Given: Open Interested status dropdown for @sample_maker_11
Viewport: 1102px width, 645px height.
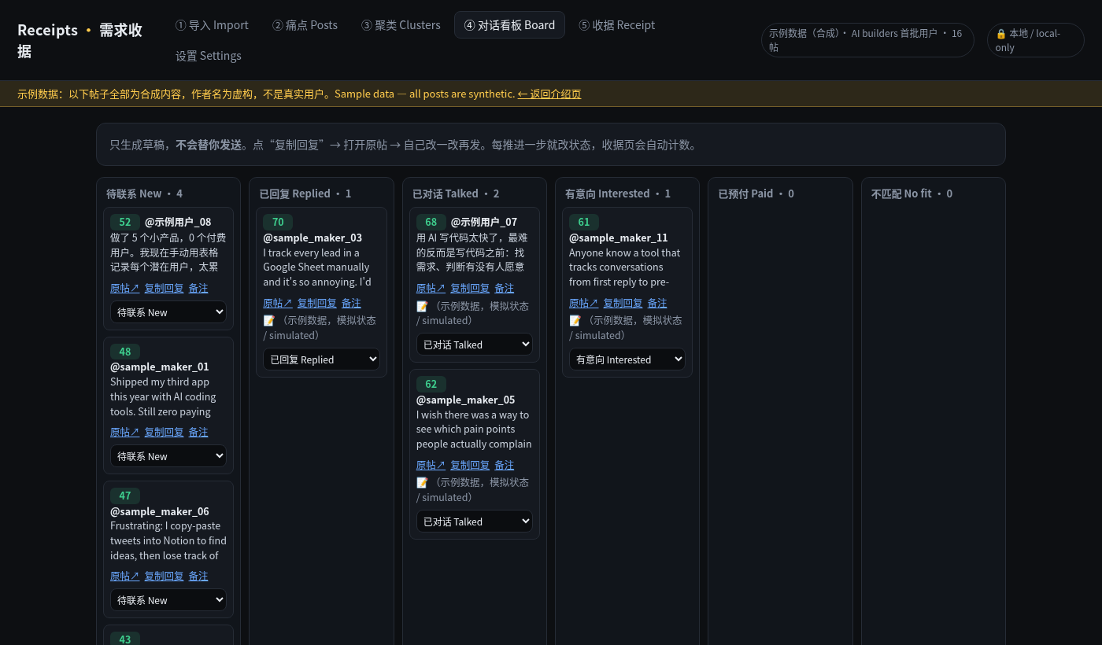Looking at the screenshot, I should pyautogui.click(x=627, y=359).
